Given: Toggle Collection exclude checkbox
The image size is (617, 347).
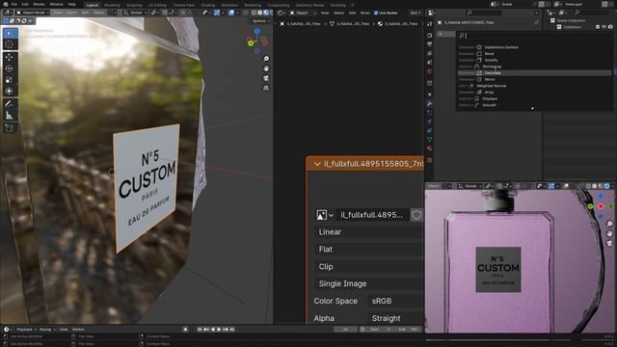Looking at the screenshot, I should [x=598, y=27].
